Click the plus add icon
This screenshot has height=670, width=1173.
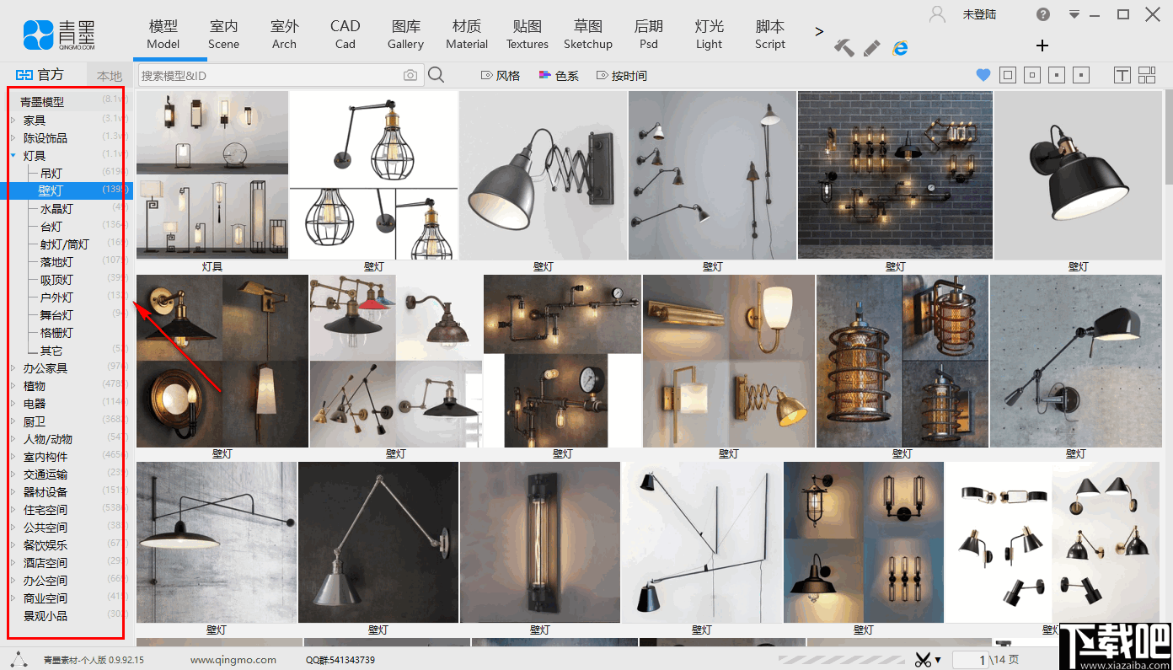click(x=1042, y=46)
